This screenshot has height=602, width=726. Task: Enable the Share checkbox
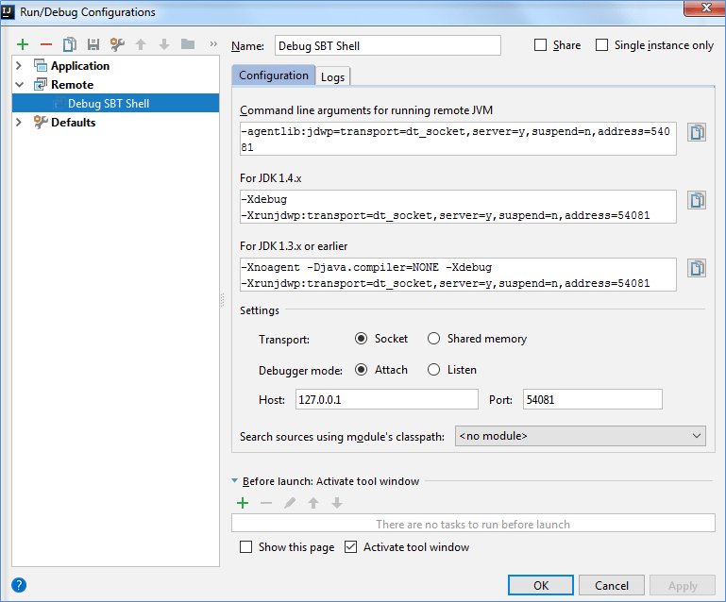click(540, 45)
